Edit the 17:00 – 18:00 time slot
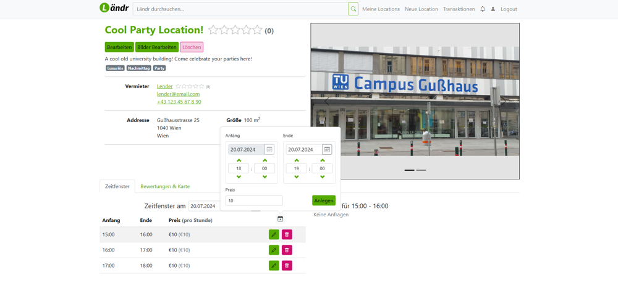 (274, 266)
